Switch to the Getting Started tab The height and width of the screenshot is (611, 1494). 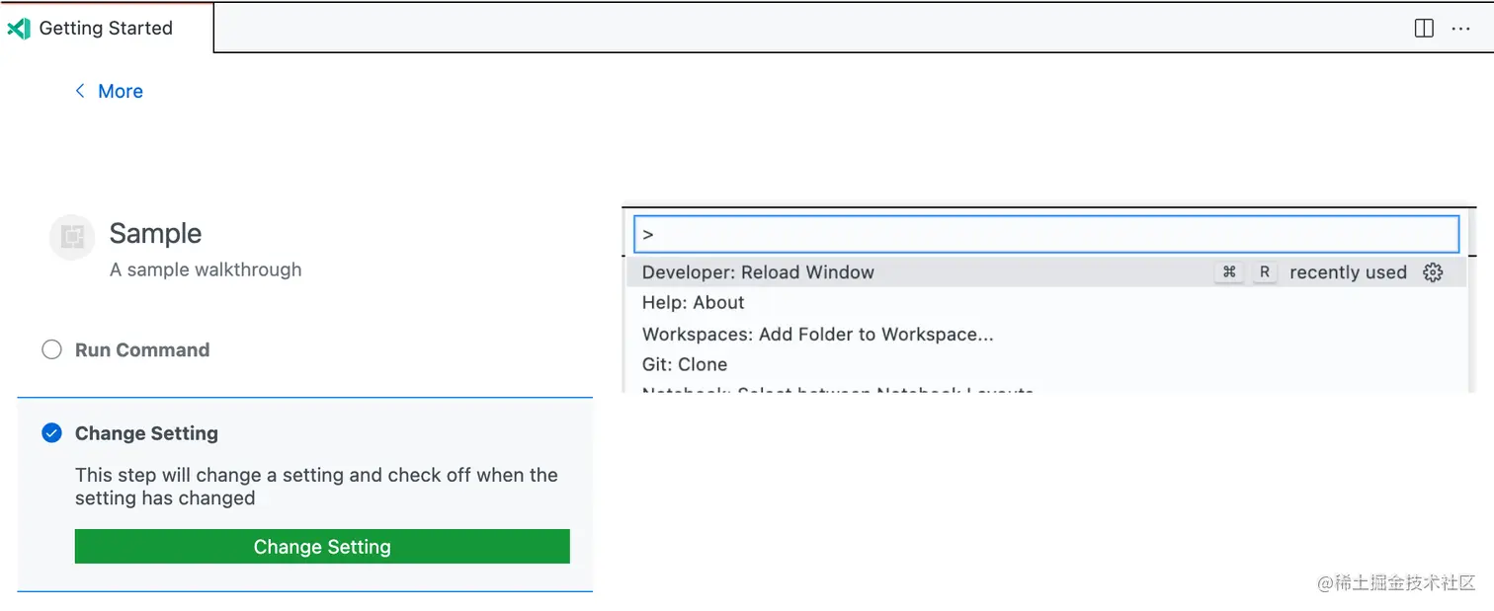(106, 28)
